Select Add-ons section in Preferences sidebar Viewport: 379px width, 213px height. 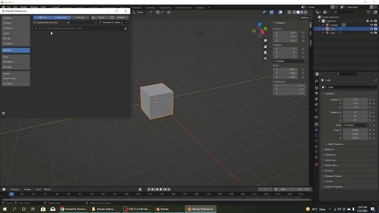[16, 50]
